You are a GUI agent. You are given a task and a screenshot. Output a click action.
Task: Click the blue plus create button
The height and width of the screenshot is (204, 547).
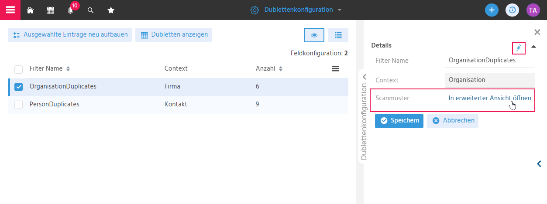click(492, 10)
